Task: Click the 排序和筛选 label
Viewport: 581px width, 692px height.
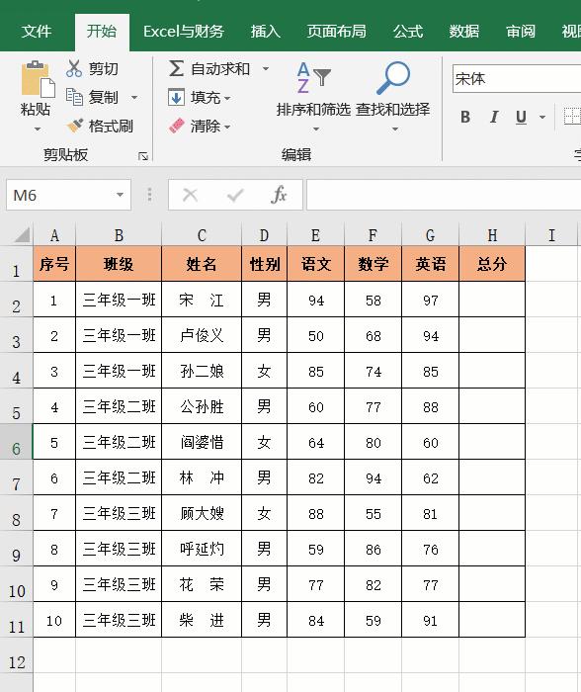Action: coord(313,109)
